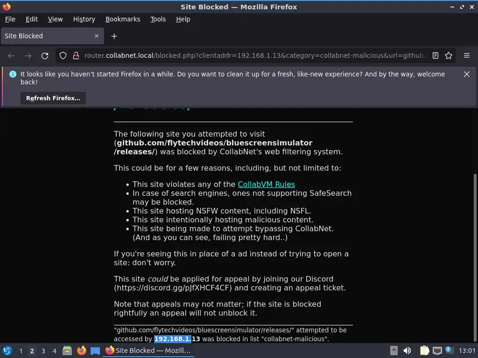Image resolution: width=478 pixels, height=358 pixels.
Task: Switch to workspace 4
Action: (55, 351)
